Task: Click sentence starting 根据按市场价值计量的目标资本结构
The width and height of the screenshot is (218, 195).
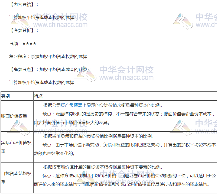Action: 103,167
